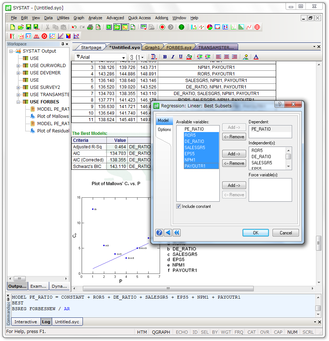Click the output pane horizontal scrollbar thumb

168,289
